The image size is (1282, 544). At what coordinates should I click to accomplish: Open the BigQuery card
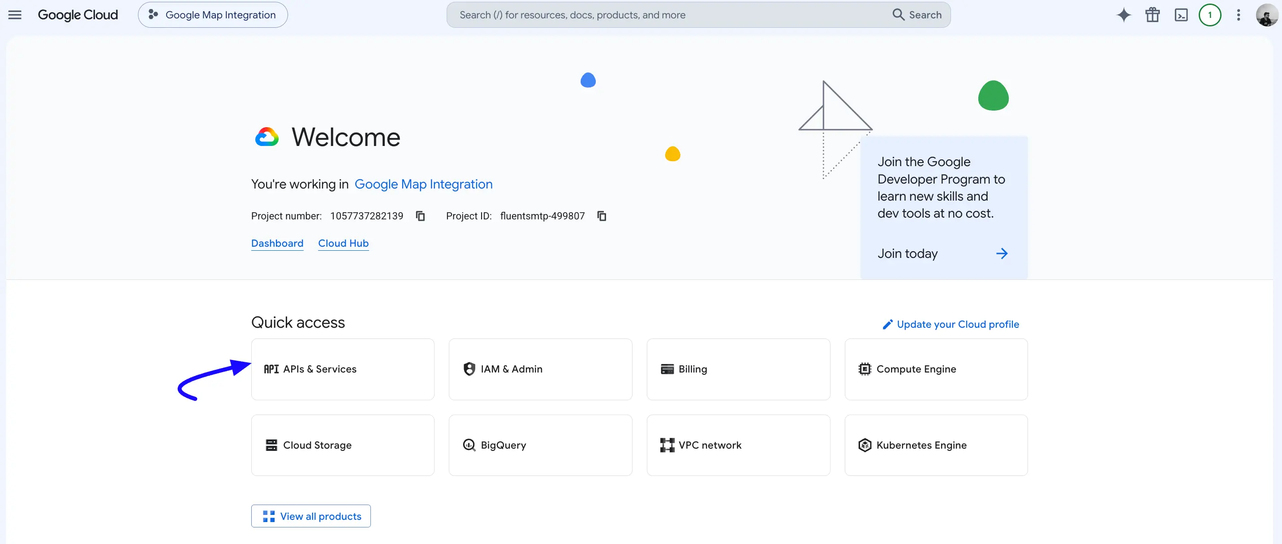541,445
